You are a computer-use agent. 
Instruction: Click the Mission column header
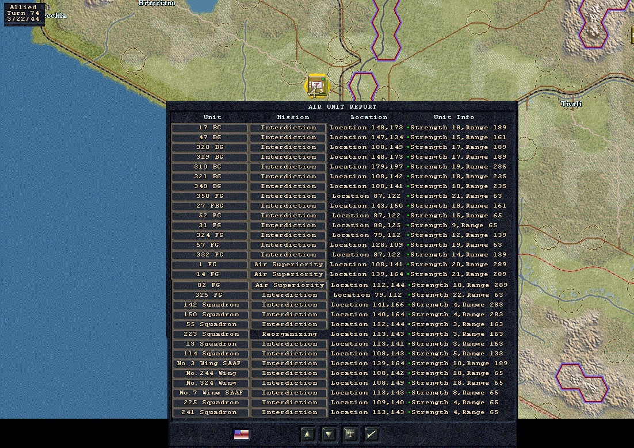coord(293,117)
